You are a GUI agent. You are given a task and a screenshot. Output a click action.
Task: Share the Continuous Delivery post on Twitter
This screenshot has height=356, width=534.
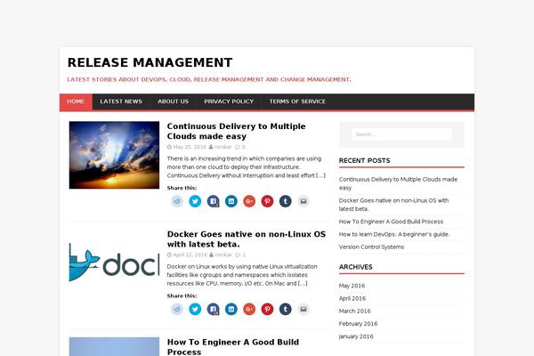[195, 201]
